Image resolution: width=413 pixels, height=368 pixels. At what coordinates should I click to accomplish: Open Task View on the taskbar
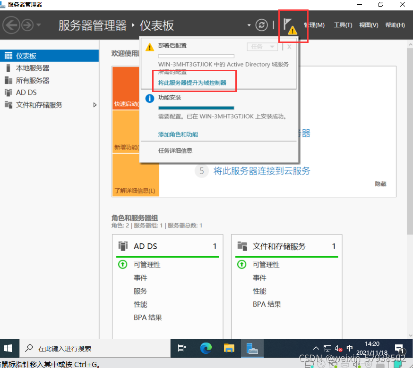[182, 348]
